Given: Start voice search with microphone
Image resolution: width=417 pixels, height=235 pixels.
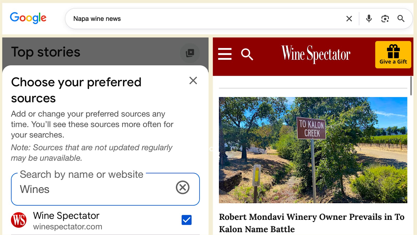Looking at the screenshot, I should pos(369,19).
